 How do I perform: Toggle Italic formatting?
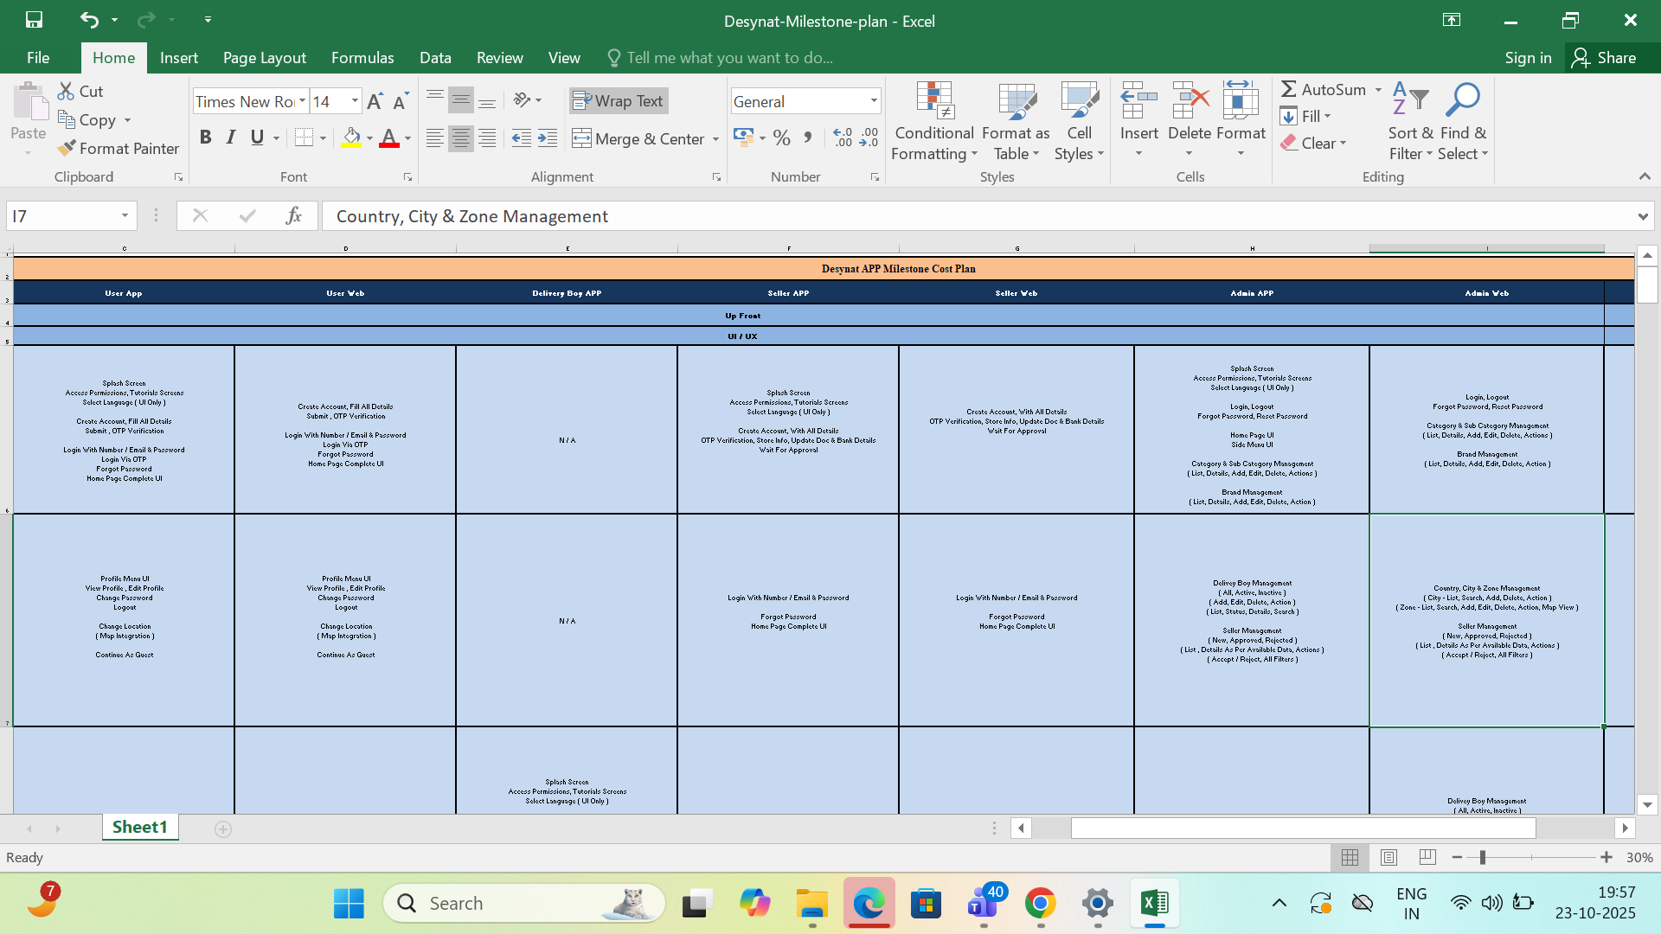231,138
